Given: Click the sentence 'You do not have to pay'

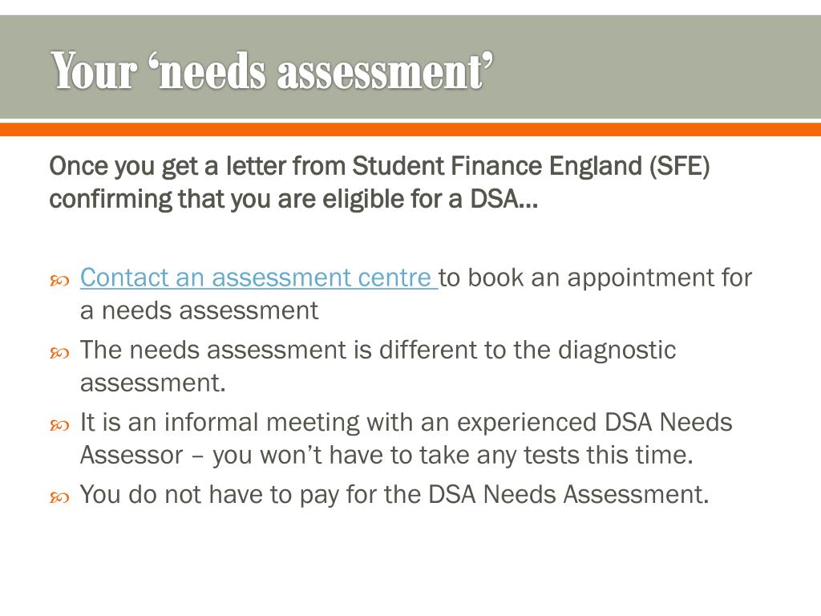Looking at the screenshot, I should click(x=210, y=495).
